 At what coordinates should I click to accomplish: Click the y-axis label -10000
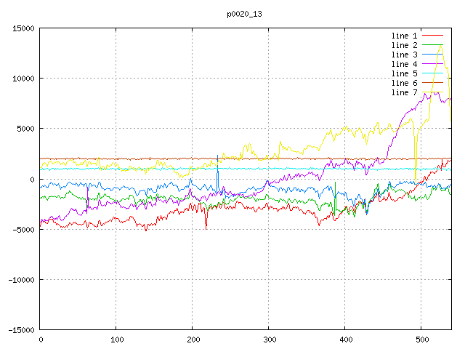click(x=21, y=280)
